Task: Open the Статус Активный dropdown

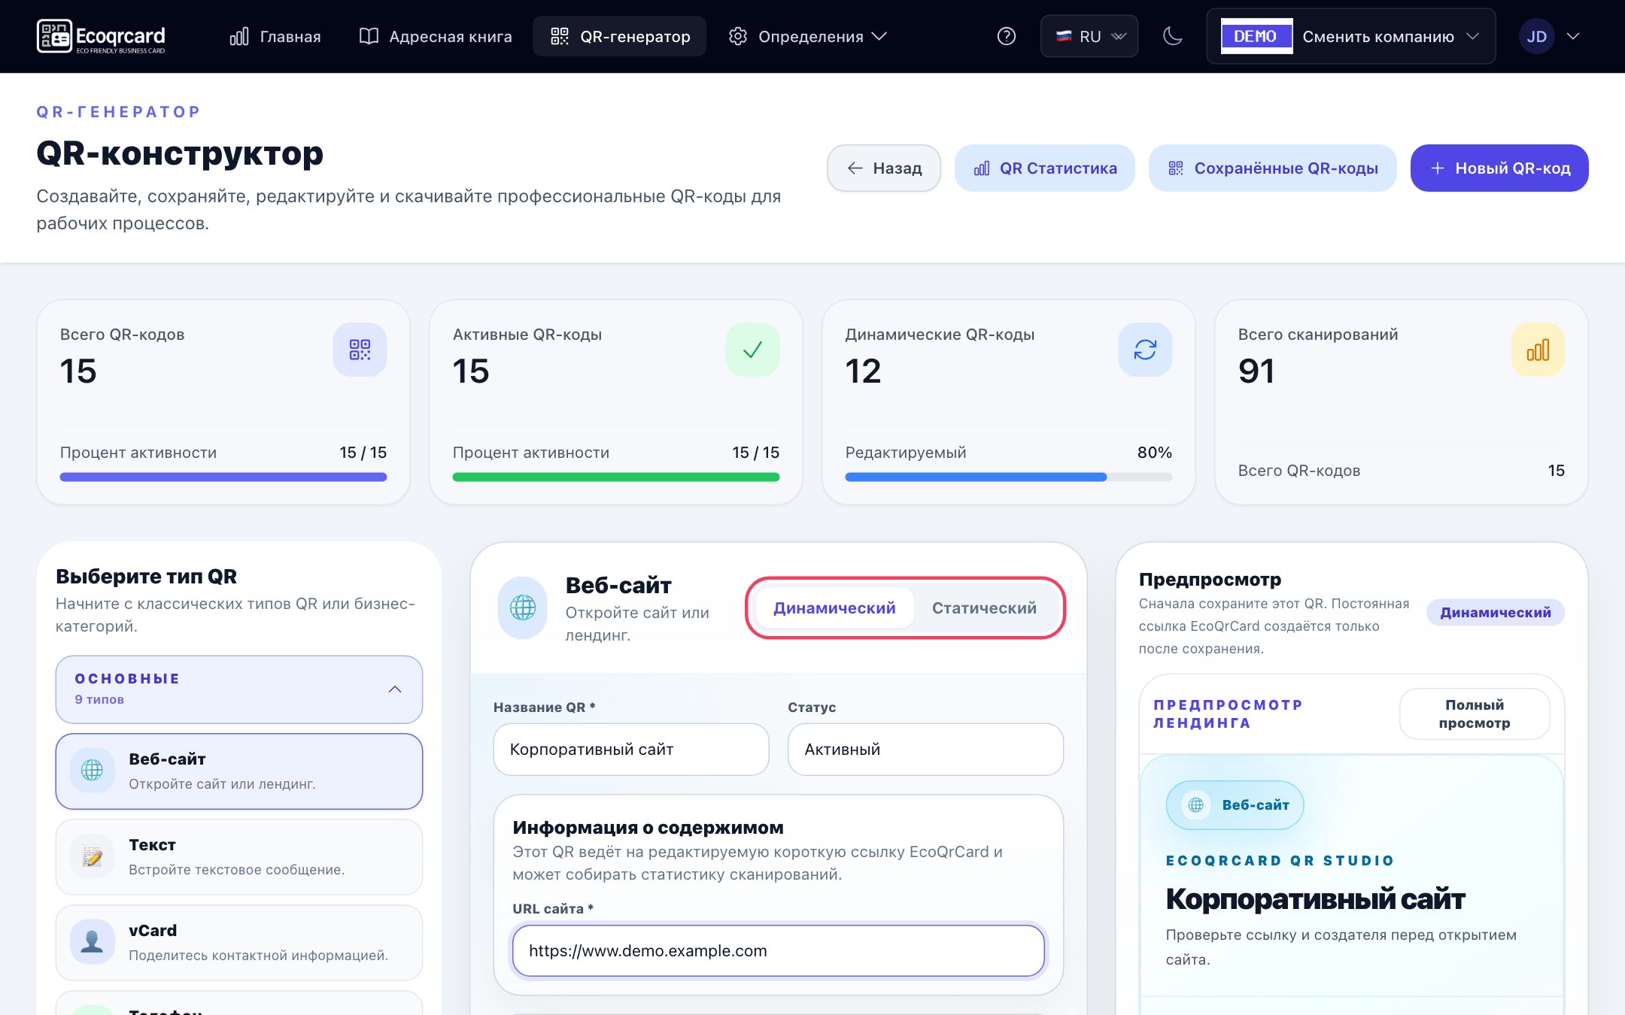Action: 925,750
